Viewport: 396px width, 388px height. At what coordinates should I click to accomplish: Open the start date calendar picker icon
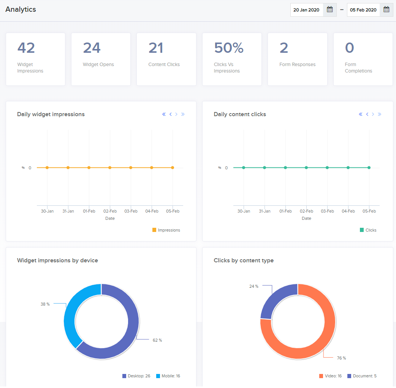pos(329,10)
